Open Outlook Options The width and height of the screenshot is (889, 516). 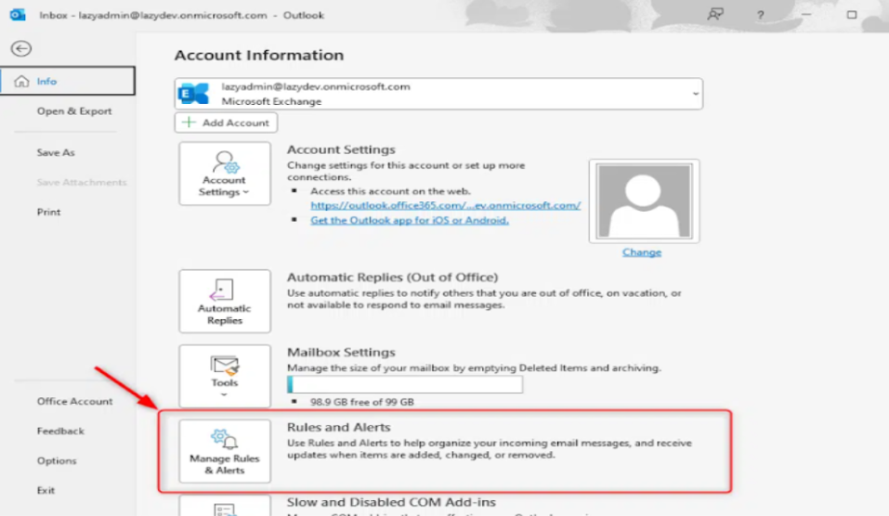(57, 460)
